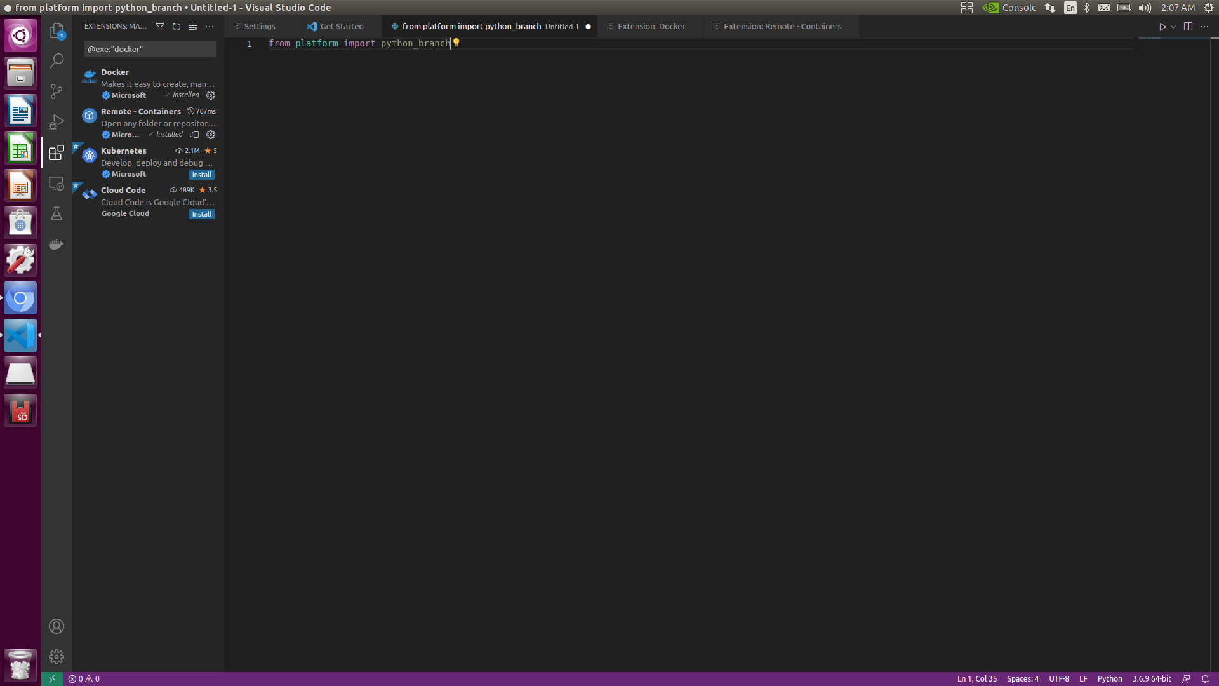
Task: Click the lightbulb code action indicator
Action: coord(456,43)
